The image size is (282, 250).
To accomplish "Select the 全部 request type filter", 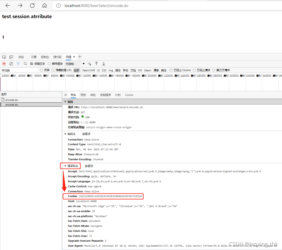I will coord(77,70).
